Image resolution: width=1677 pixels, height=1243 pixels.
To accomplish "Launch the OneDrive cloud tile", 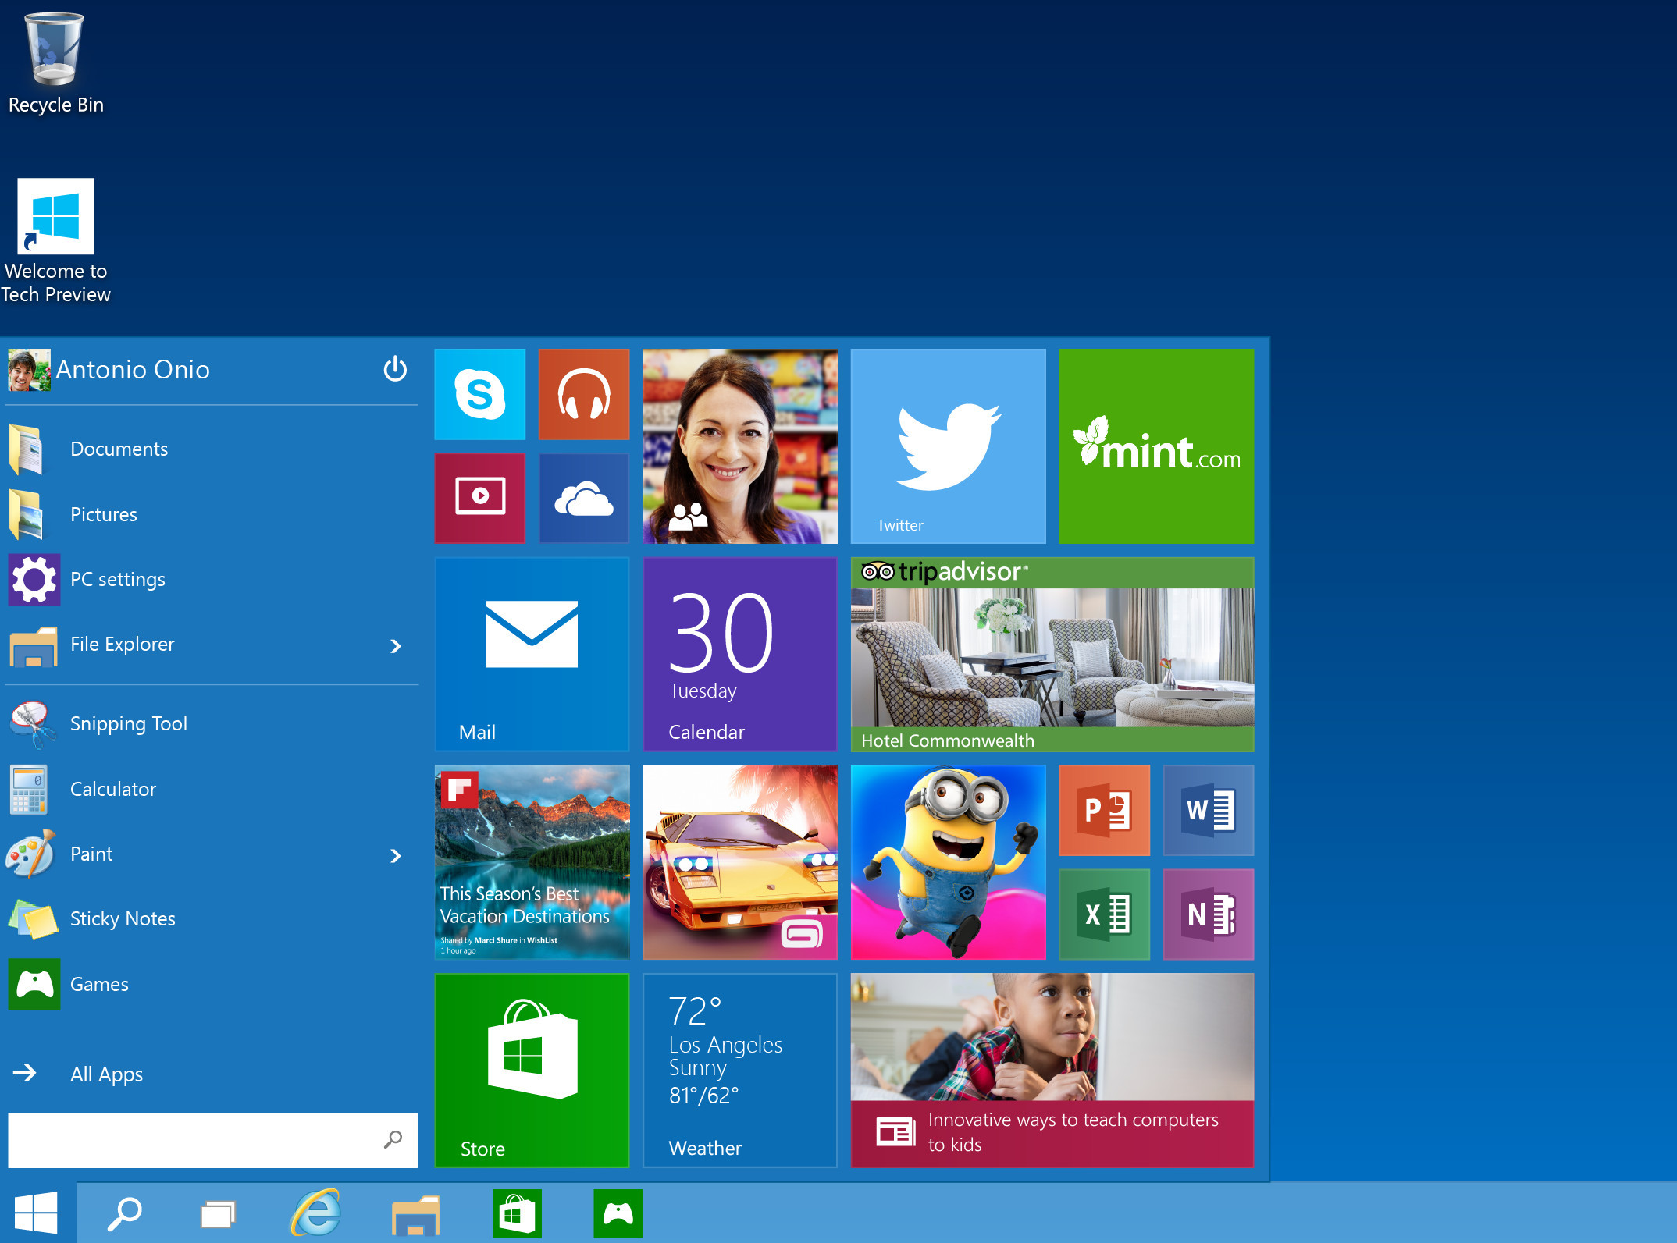I will click(583, 498).
